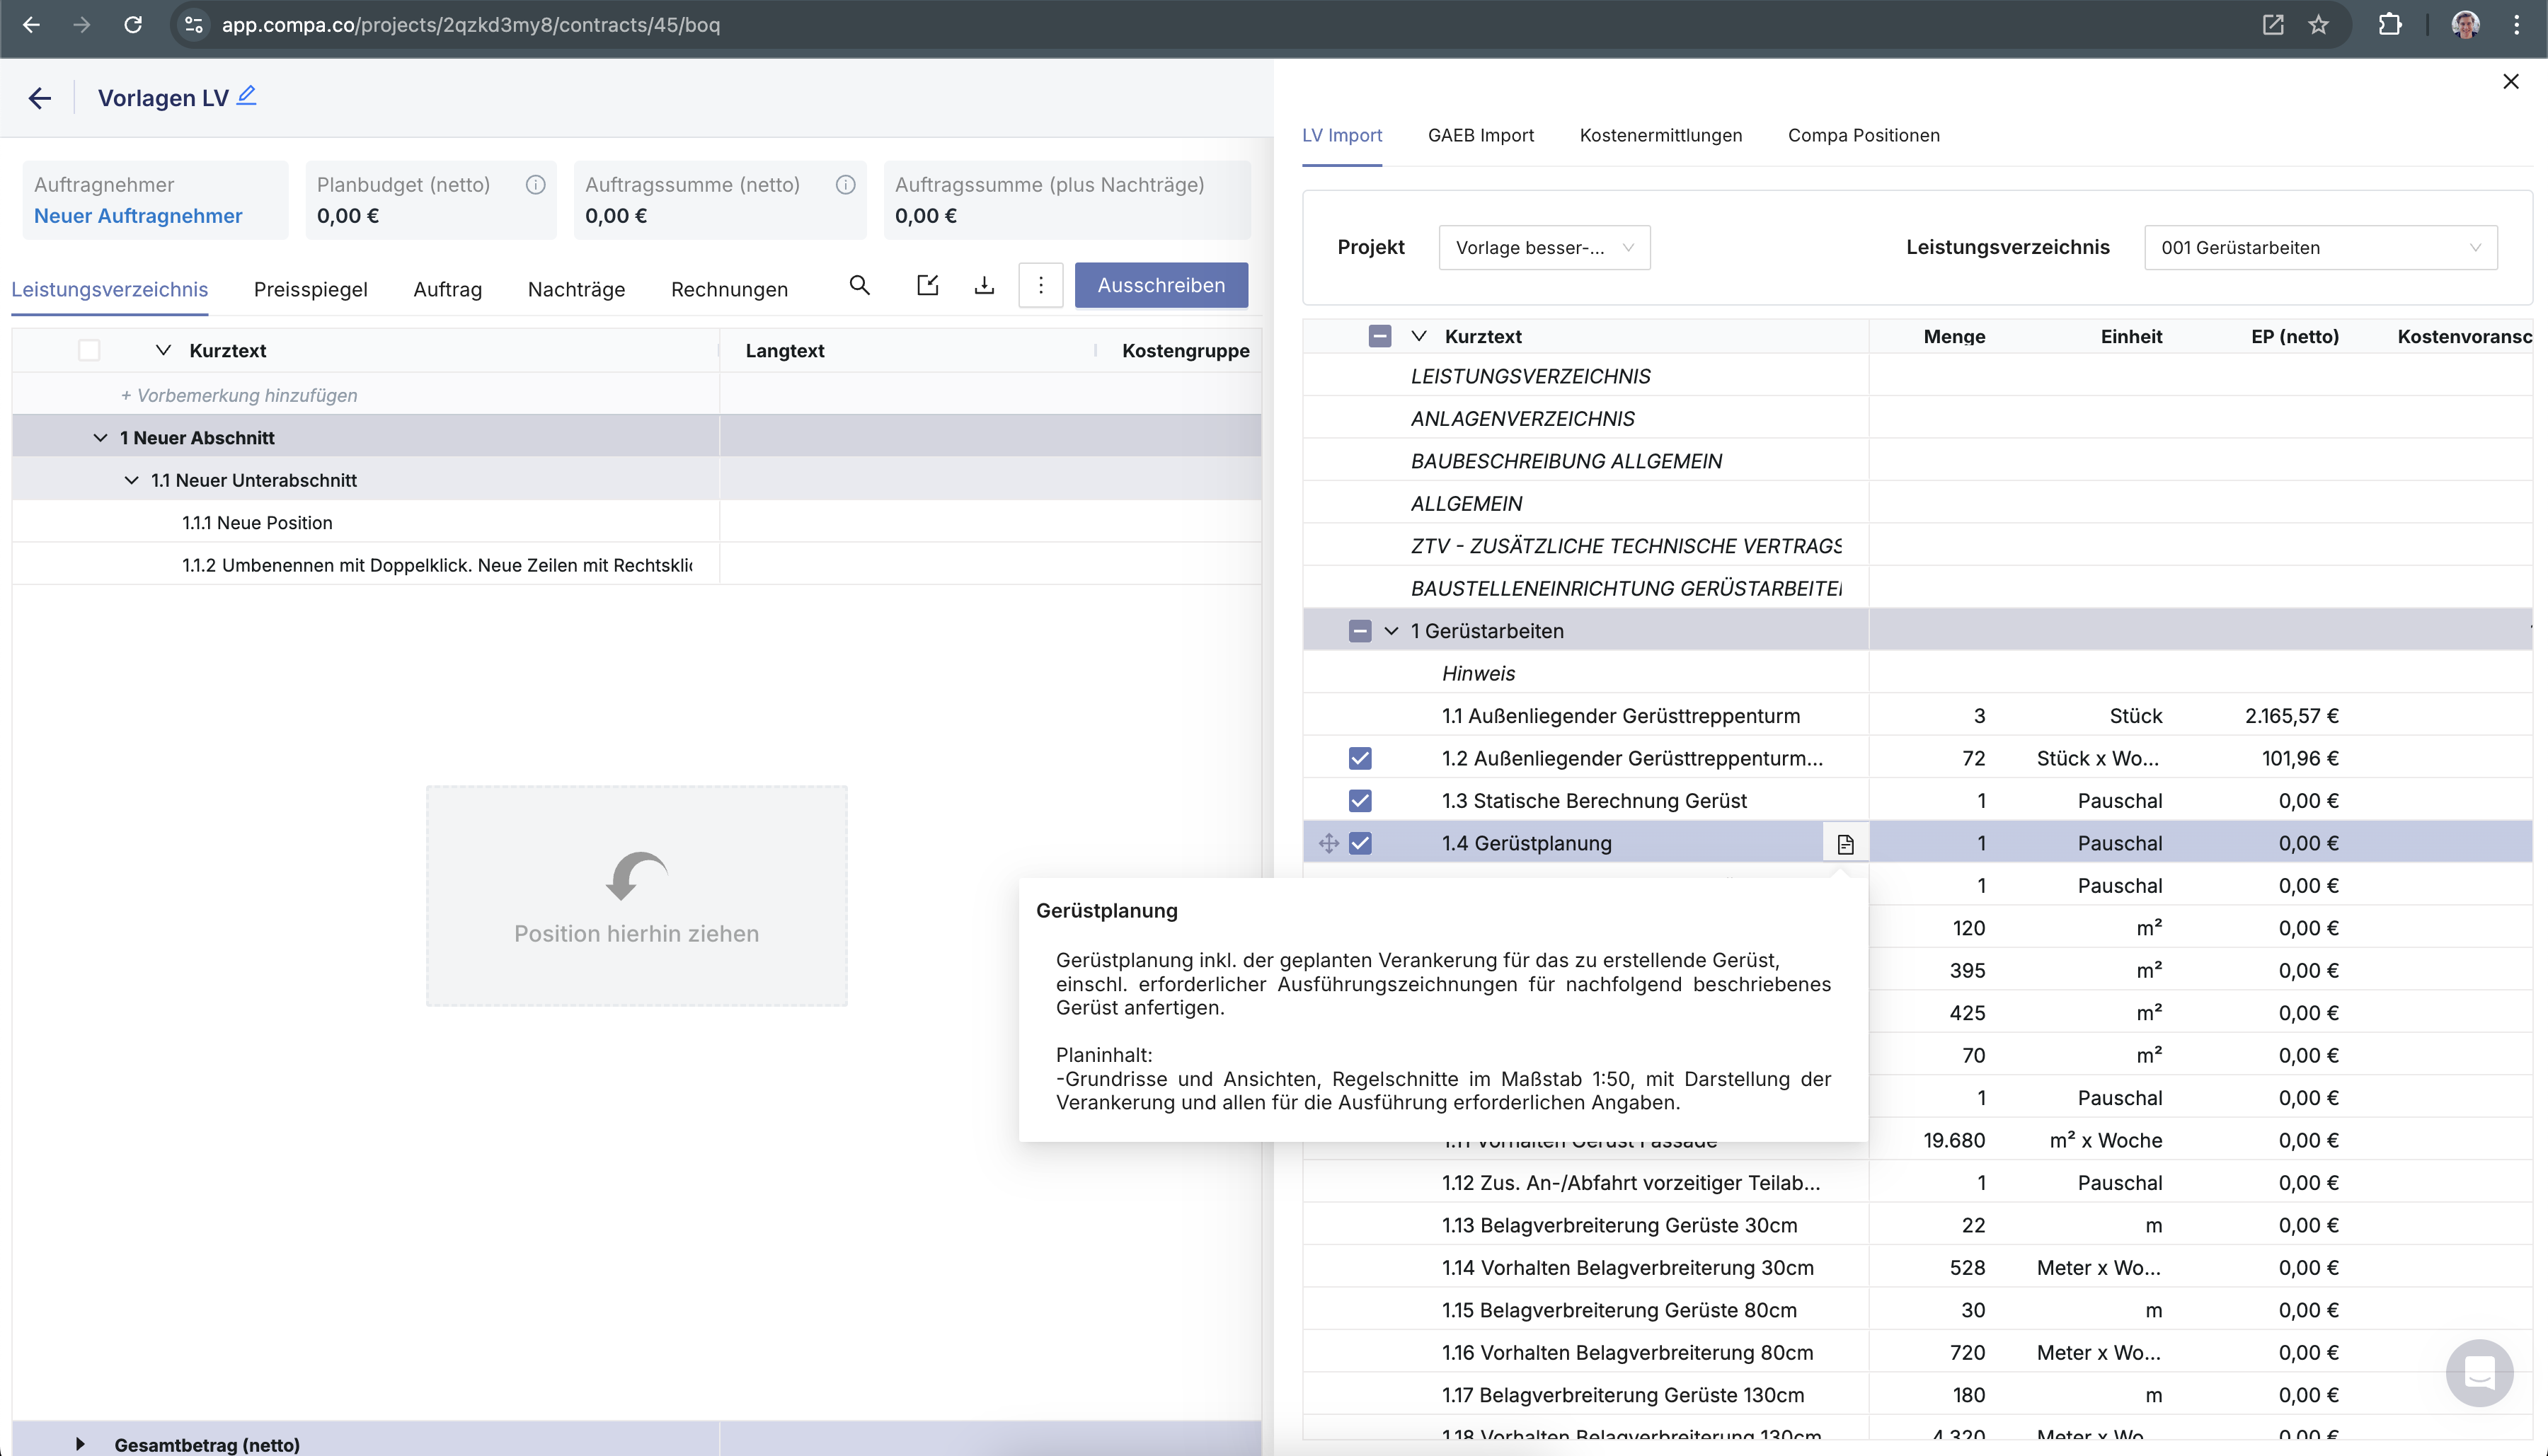Show info for Auftragssumme (netto)
Viewport: 2548px width, 1456px height.
[845, 184]
